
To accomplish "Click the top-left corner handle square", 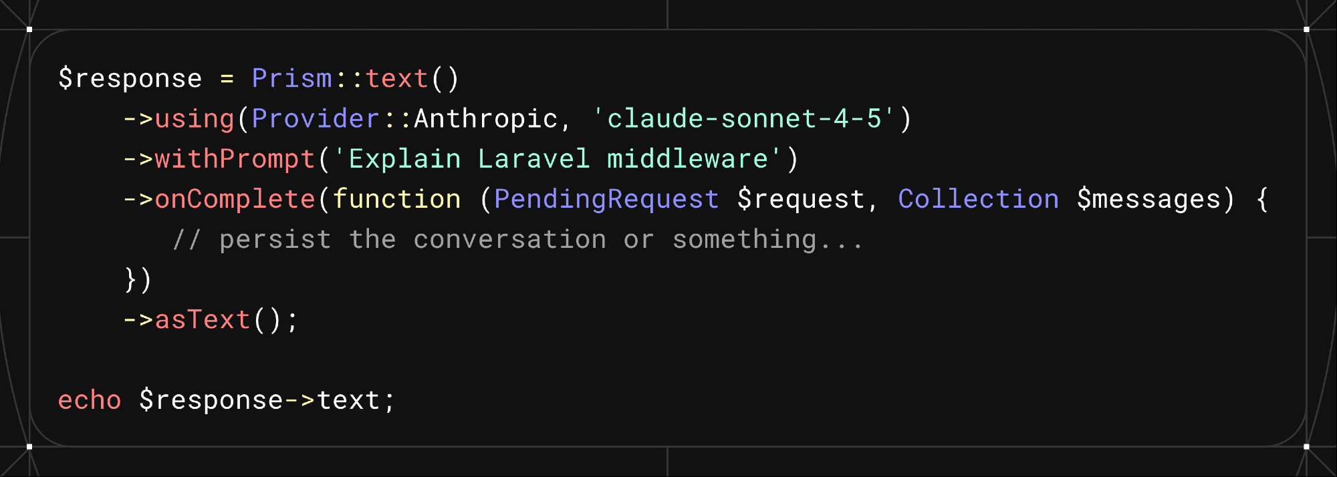I will coord(29,29).
